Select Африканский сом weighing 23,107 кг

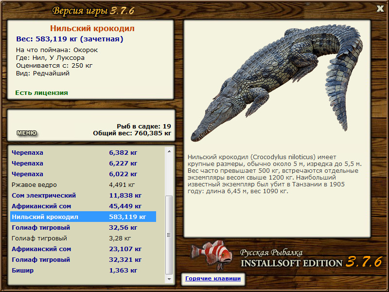click(x=83, y=249)
